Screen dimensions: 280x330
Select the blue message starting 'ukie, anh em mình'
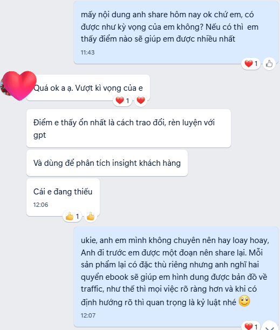[176, 277]
